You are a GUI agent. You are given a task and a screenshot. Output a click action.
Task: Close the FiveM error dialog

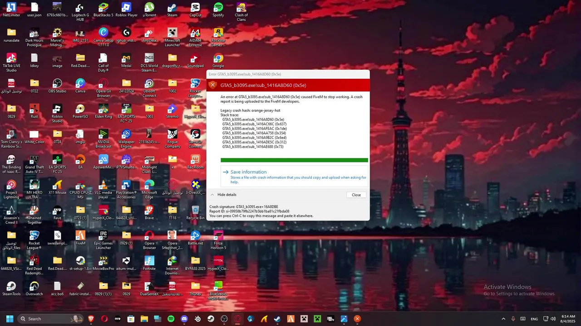(x=356, y=195)
